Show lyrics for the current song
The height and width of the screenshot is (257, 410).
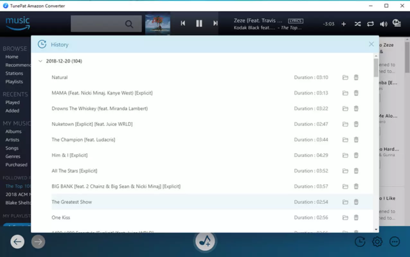click(x=295, y=21)
